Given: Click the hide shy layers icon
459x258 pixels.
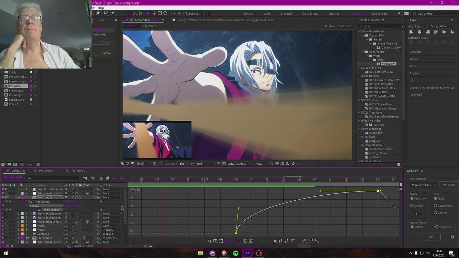Looking at the screenshot, I should [101, 178].
